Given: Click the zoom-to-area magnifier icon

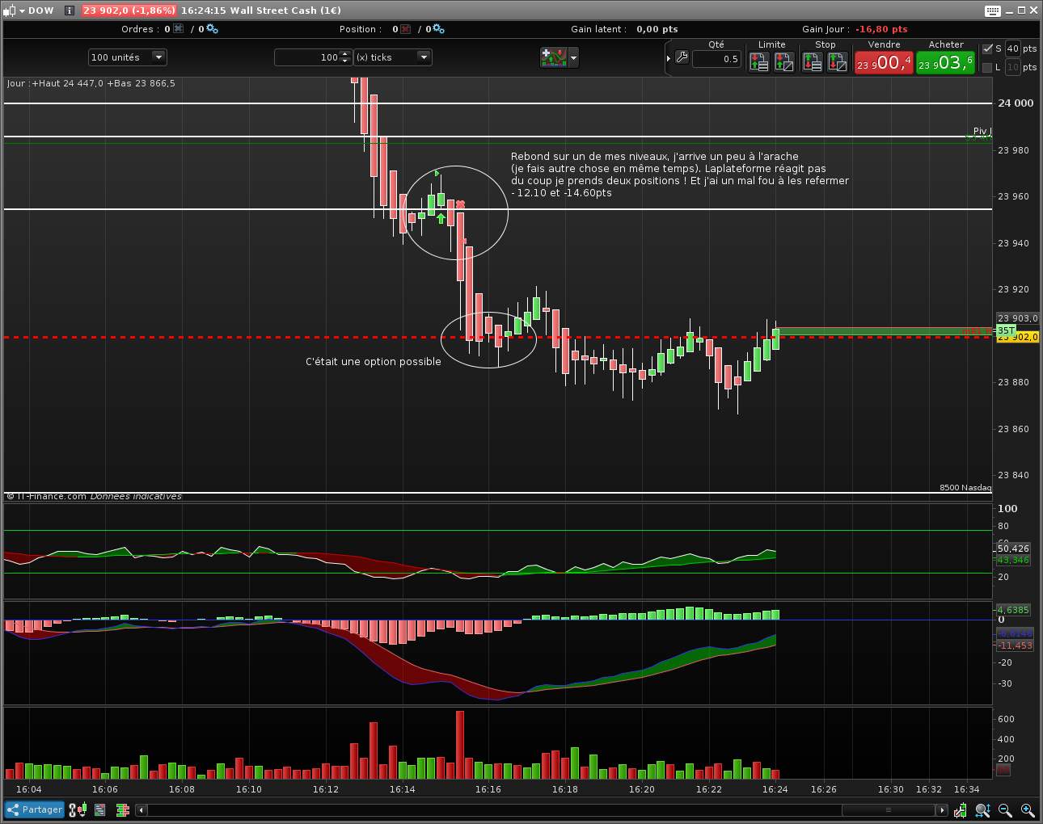Looking at the screenshot, I should click(x=982, y=810).
